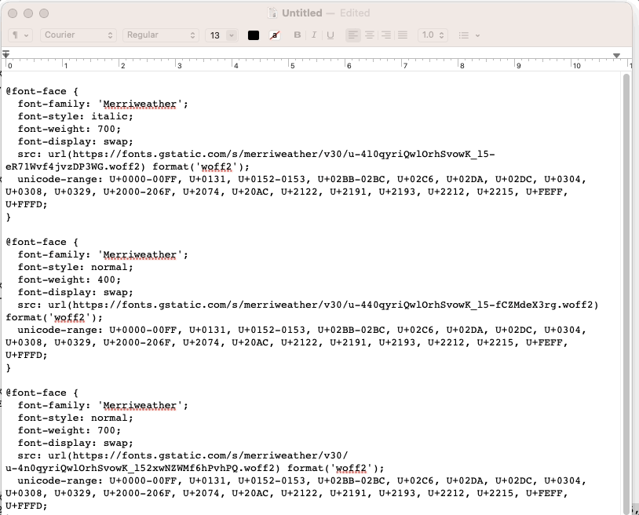
Task: Toggle bold formatting in the toolbar
Action: click(297, 35)
